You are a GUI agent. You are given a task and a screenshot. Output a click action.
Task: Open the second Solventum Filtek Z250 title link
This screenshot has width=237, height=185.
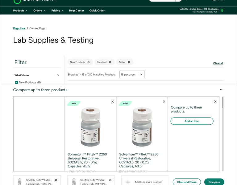tap(139, 160)
